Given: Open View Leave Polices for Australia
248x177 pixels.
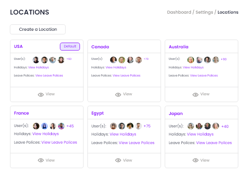Looking at the screenshot, I should pos(204,75).
